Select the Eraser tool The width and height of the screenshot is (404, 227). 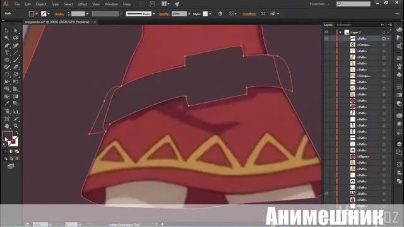(x=16, y=67)
